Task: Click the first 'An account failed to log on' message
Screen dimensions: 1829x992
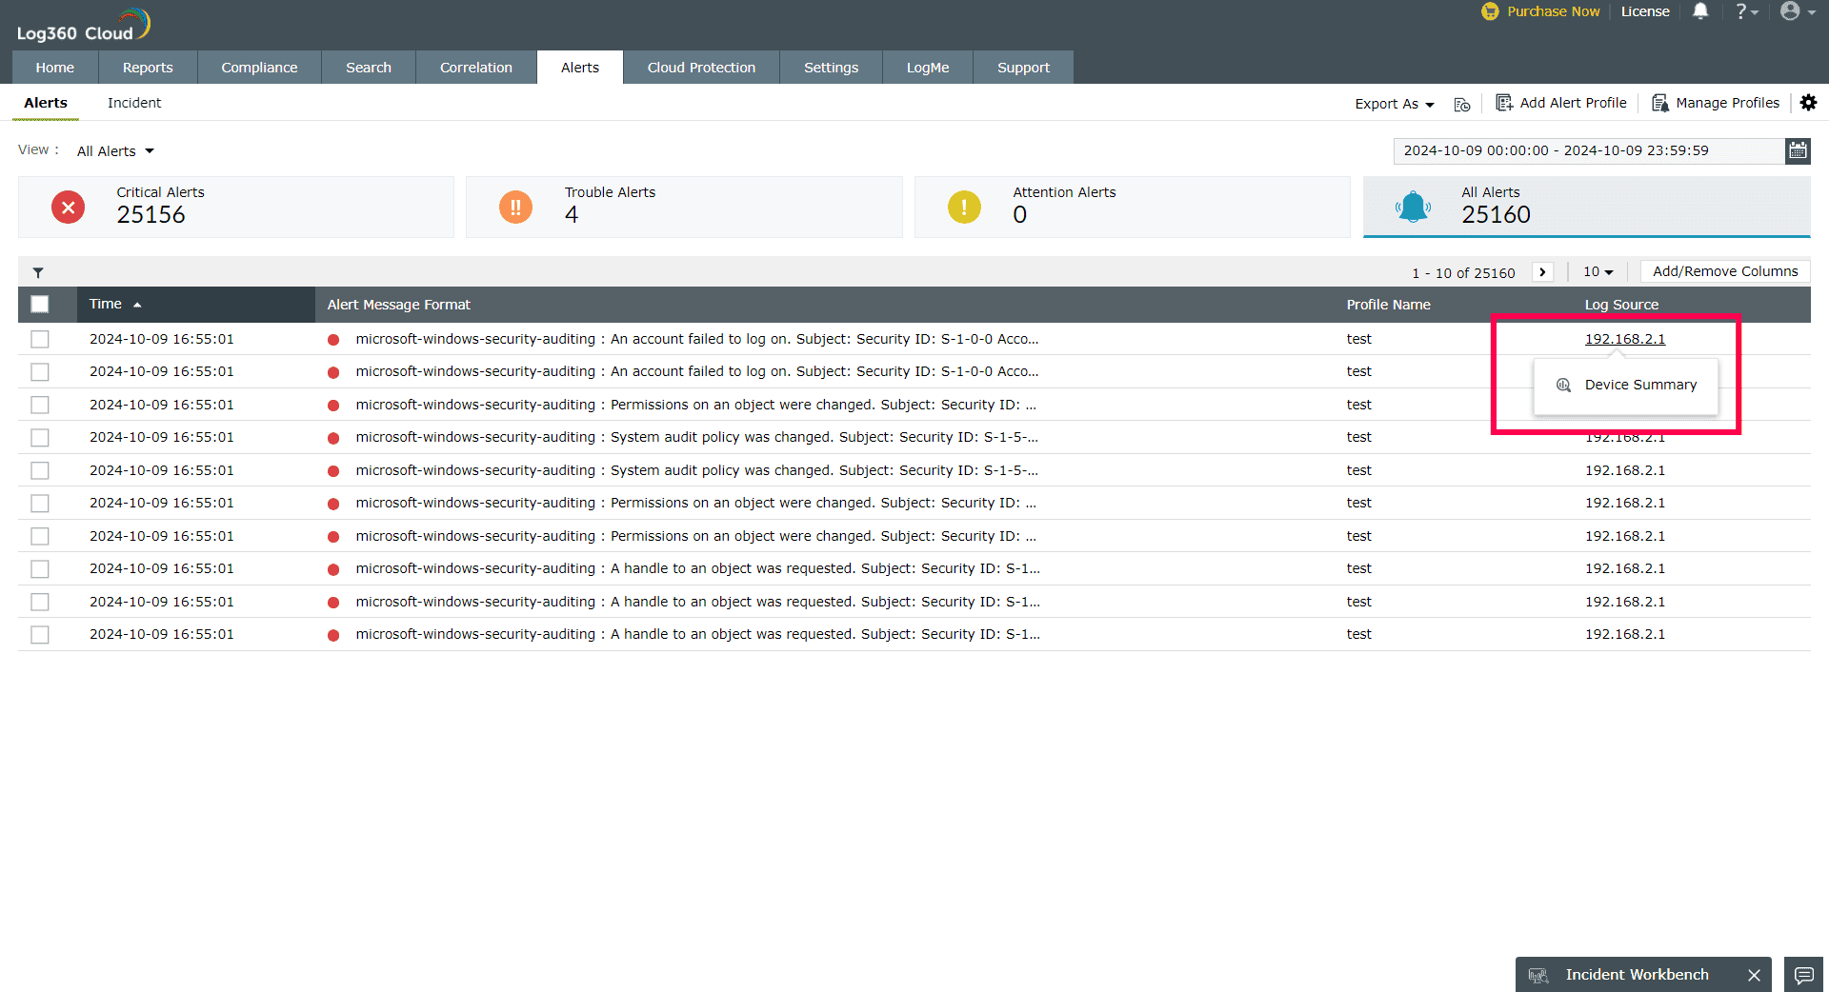Action: click(x=697, y=339)
